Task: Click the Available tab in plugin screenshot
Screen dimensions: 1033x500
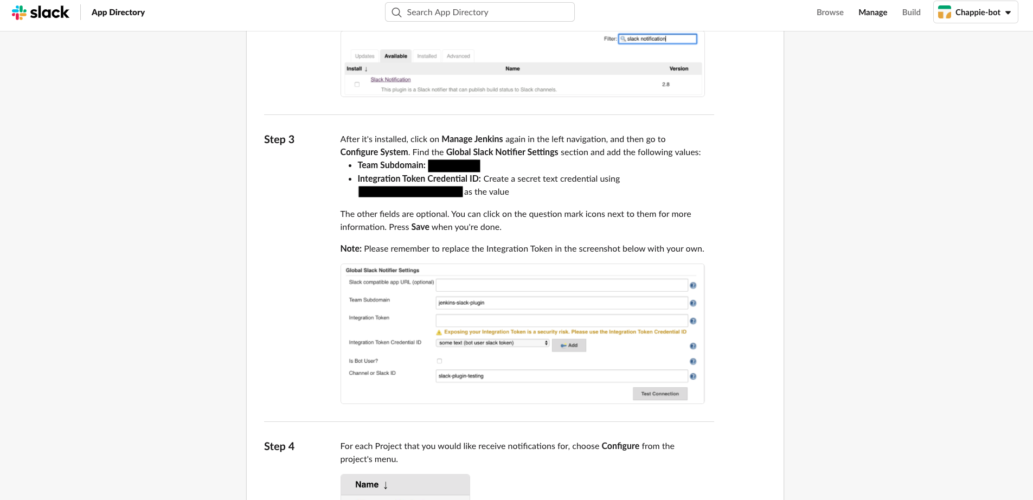Action: coord(396,56)
